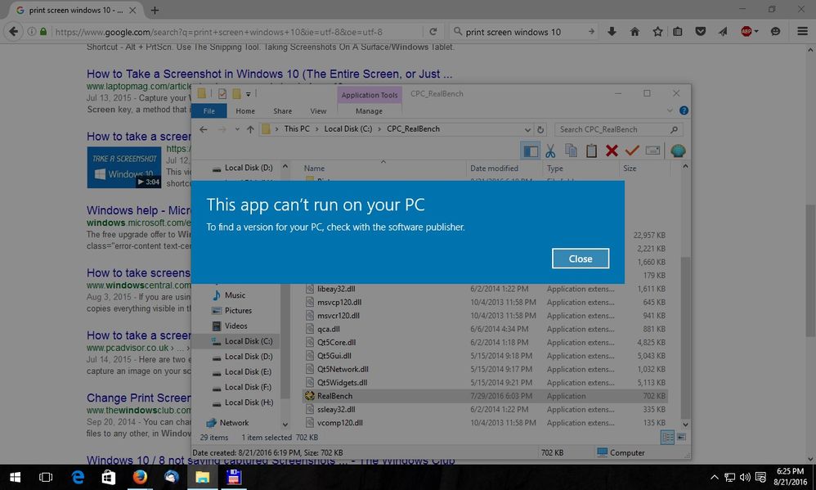Click the Properties quick access checkmark icon
The height and width of the screenshot is (490, 816).
tap(222, 94)
